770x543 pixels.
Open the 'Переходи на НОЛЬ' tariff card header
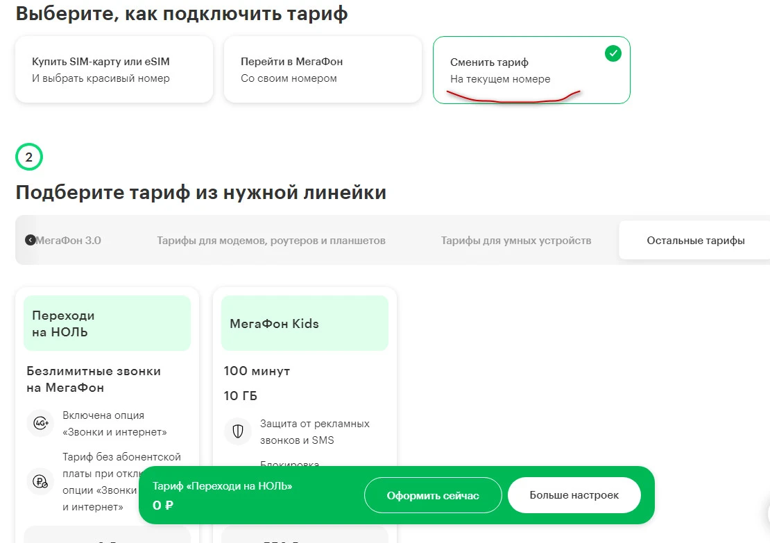[107, 323]
